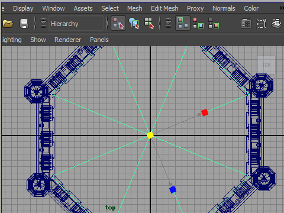Select by component type icon
This screenshot has width=284, height=213.
(x=149, y=23)
